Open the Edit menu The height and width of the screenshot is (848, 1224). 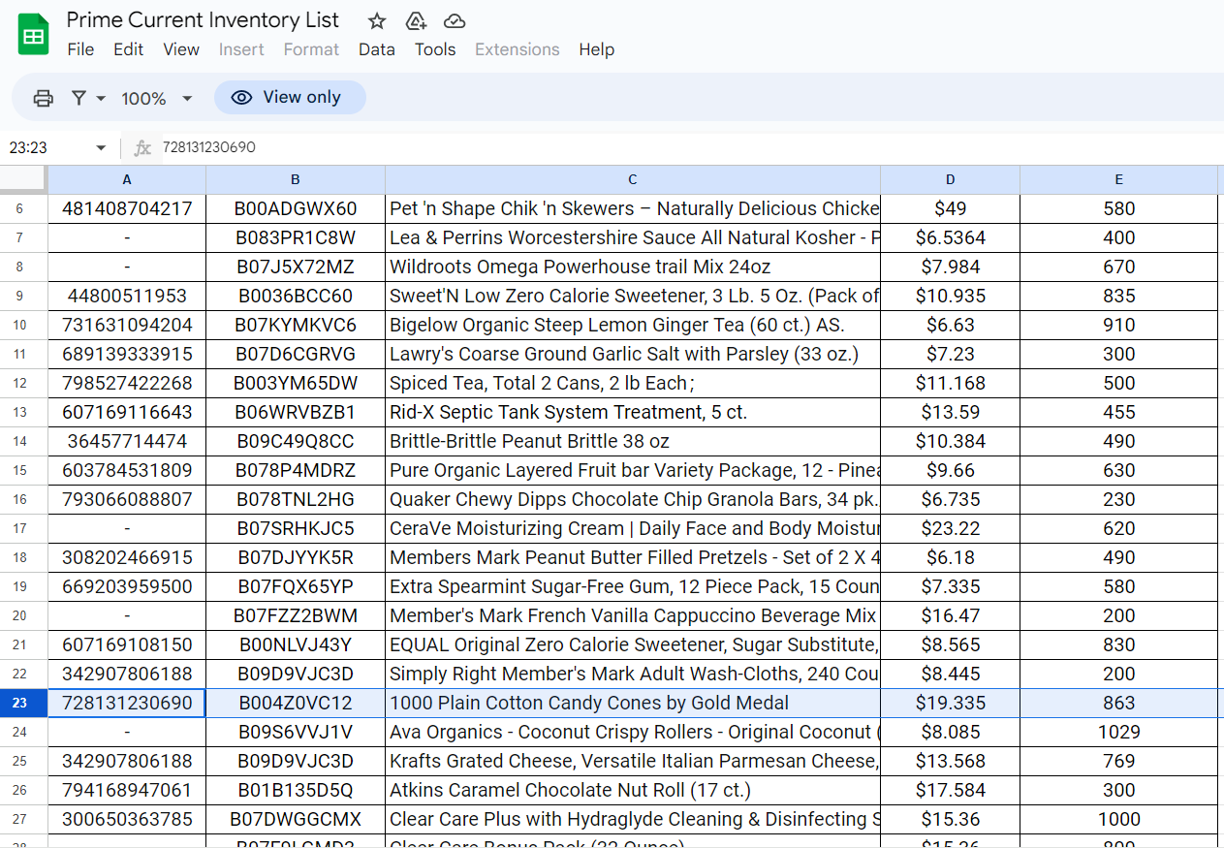(x=128, y=49)
